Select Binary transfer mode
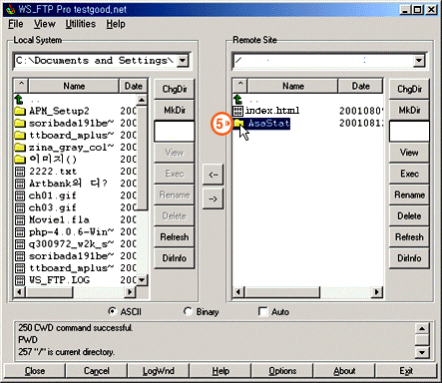 coord(188,311)
